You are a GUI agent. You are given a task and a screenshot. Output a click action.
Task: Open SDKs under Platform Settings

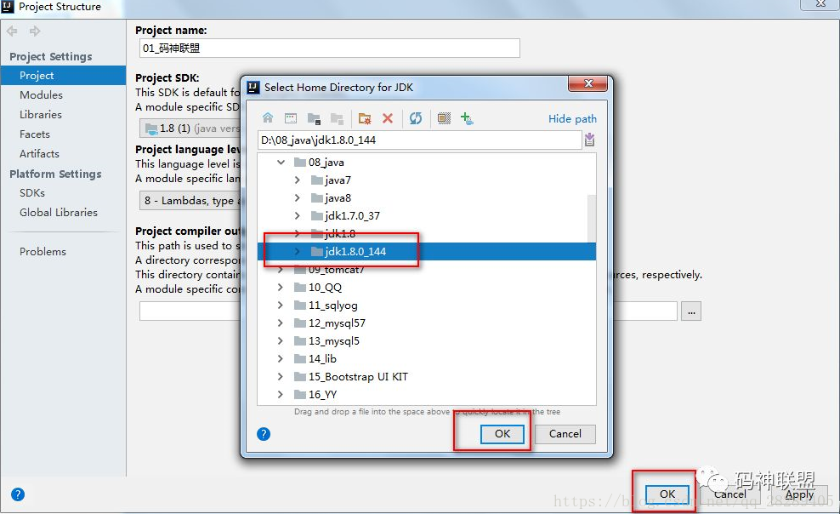click(32, 192)
